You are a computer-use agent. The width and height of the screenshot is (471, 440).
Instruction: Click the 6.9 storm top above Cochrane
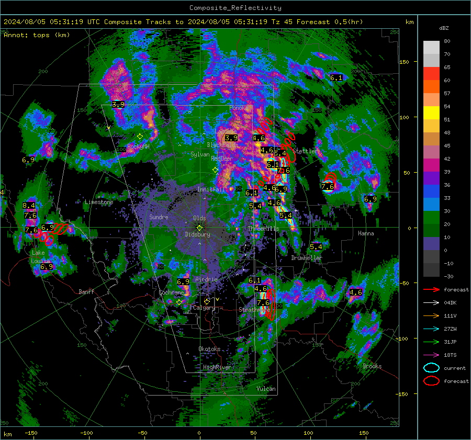(183, 282)
